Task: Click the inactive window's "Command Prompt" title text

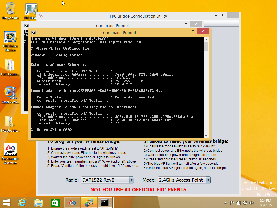Action: tap(113, 26)
